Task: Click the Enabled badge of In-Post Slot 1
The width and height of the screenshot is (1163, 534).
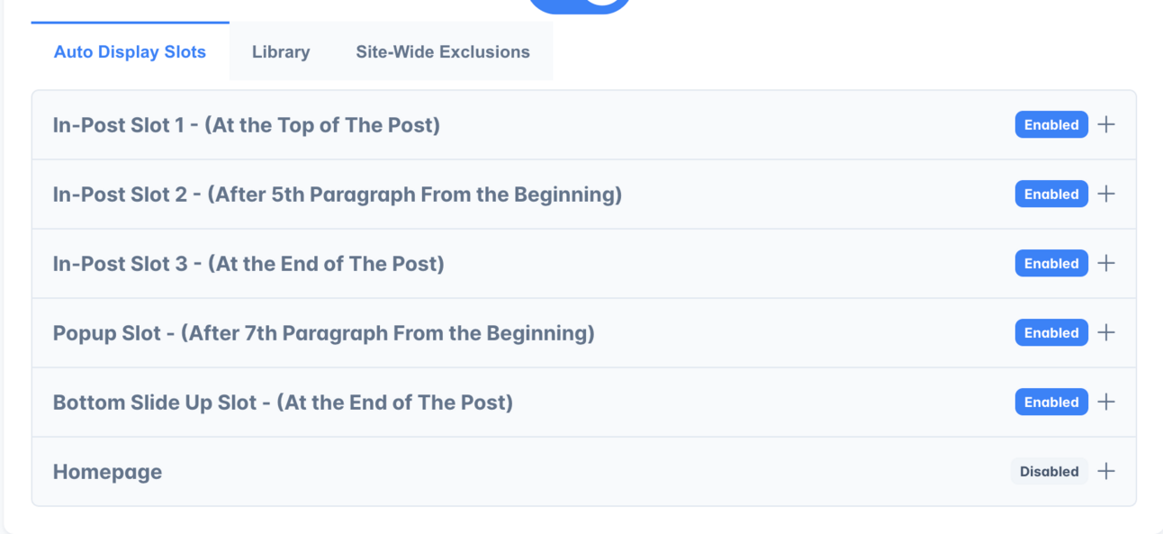Action: (1050, 124)
